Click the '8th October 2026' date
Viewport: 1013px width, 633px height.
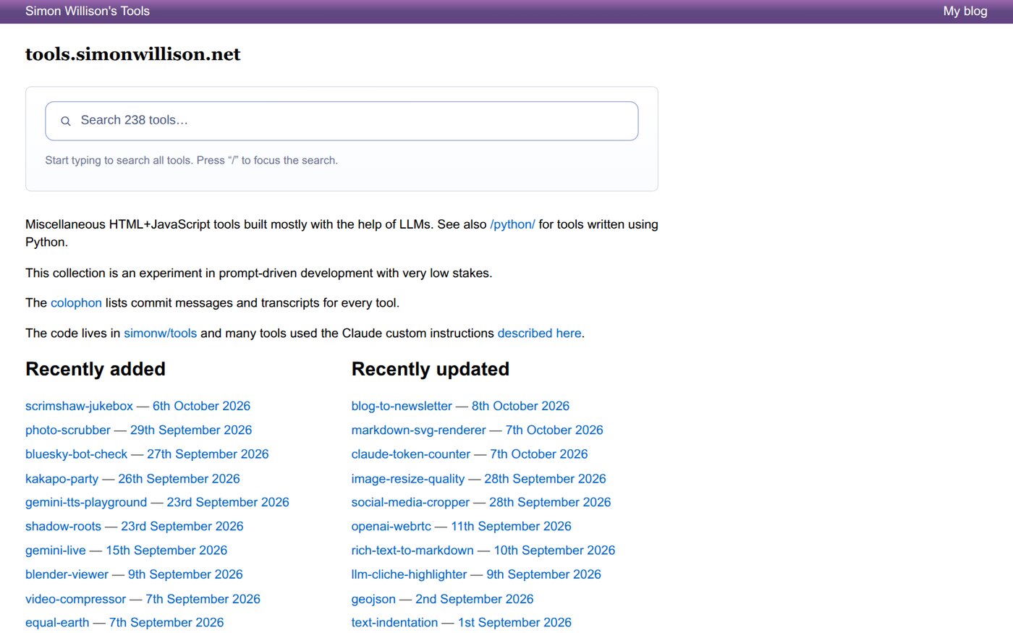(520, 406)
